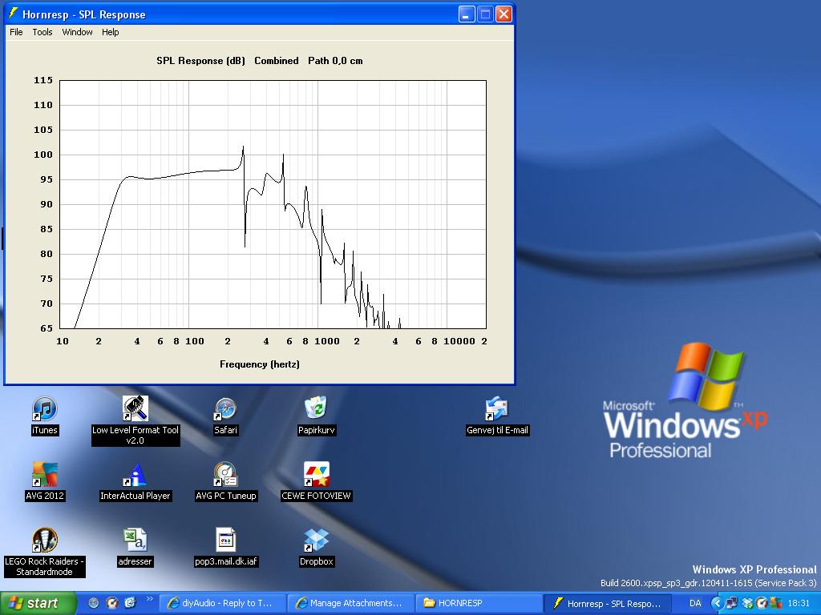Viewport: 821px width, 615px height.
Task: Click the Hornresp title bar lightning icon
Action: 13,14
